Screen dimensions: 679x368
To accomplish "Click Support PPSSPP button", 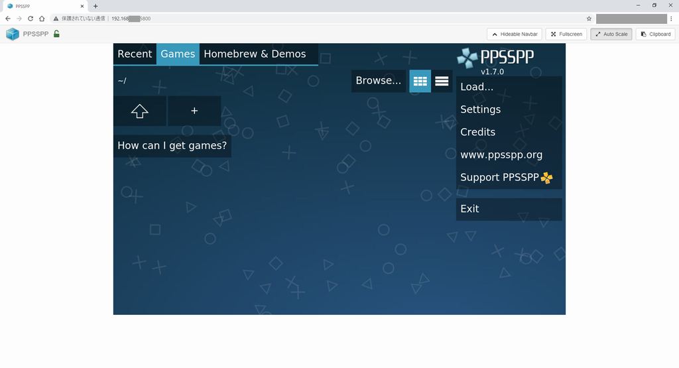I will click(x=509, y=178).
